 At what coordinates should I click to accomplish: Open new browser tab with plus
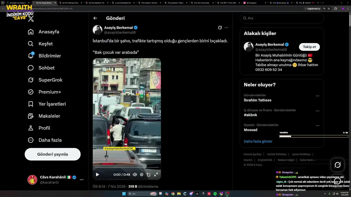click(323, 3)
